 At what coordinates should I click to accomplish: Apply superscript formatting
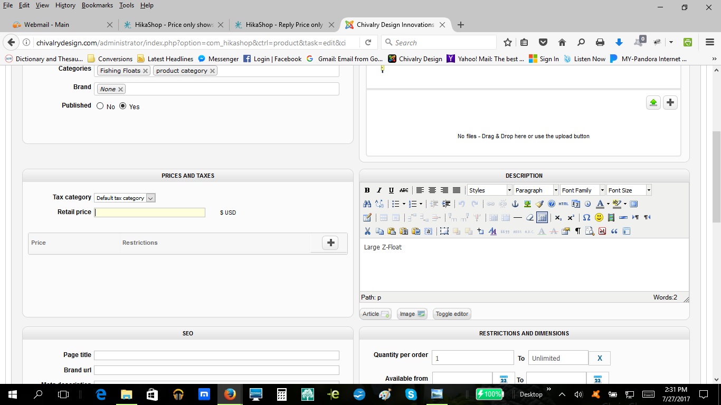[571, 217]
